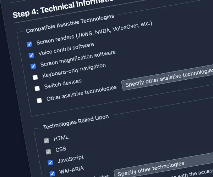Click the greyed-out CSS checkbox
Viewport: 213px width, 177px height.
[x=48, y=152]
